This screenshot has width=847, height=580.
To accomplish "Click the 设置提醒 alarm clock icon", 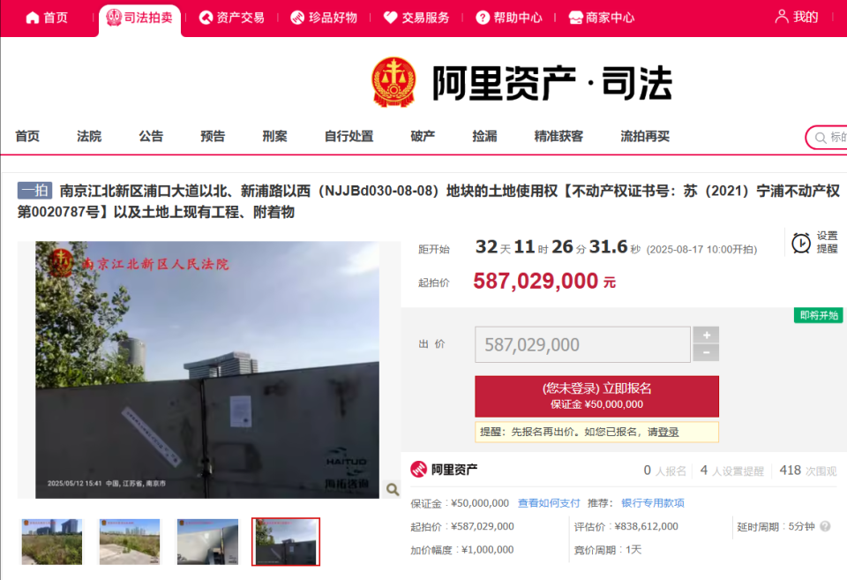I will (x=800, y=243).
